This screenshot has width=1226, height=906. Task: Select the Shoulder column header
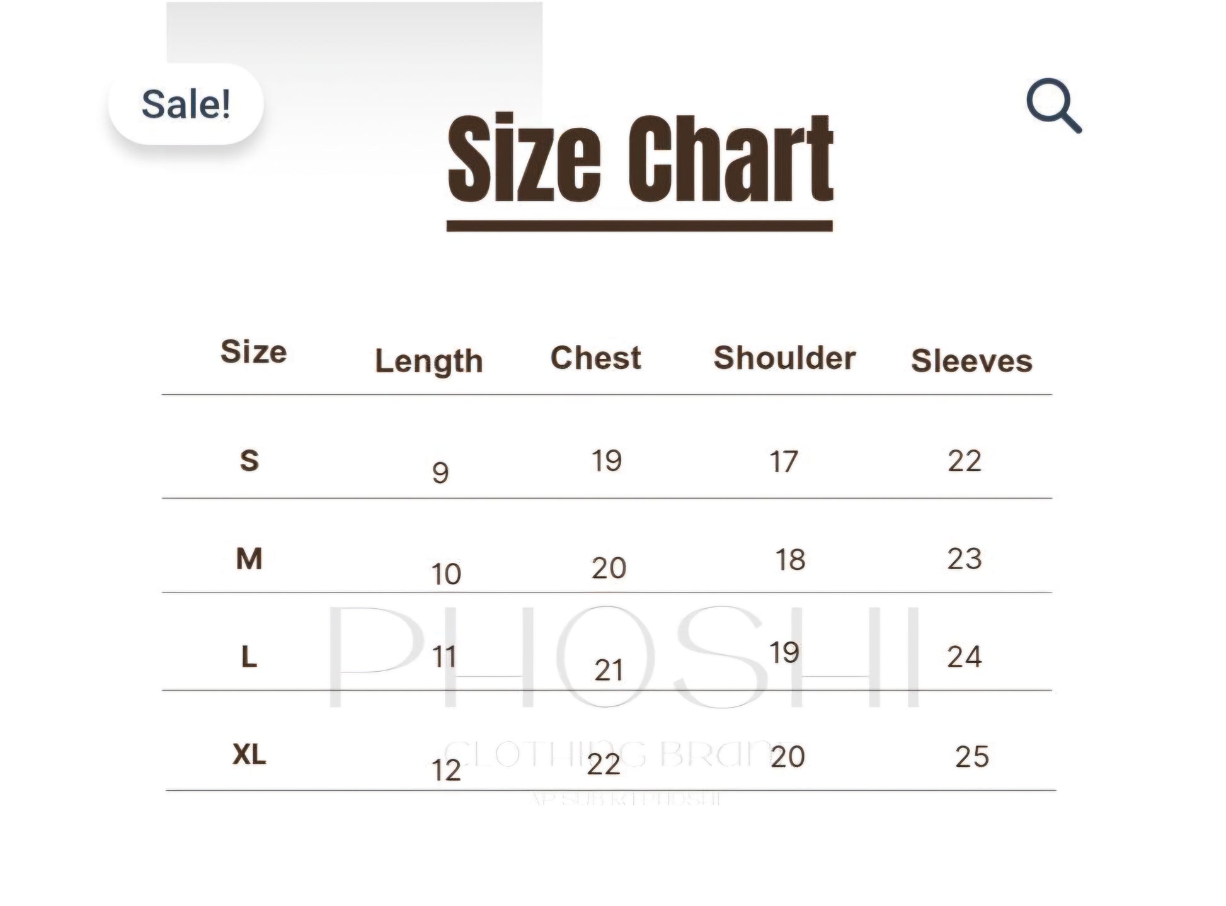pos(784,358)
